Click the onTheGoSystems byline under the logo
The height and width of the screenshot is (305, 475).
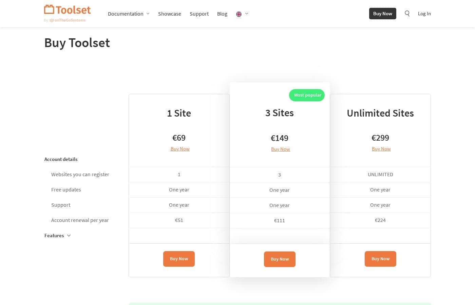point(65,20)
